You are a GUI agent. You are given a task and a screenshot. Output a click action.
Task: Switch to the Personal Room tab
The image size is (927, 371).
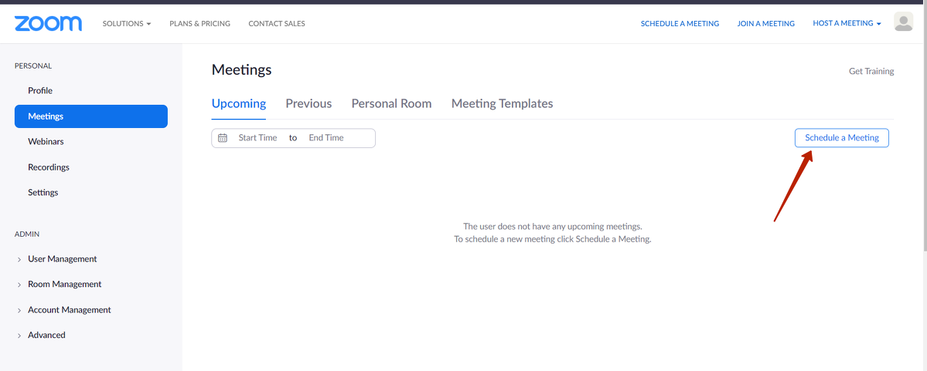pos(391,103)
